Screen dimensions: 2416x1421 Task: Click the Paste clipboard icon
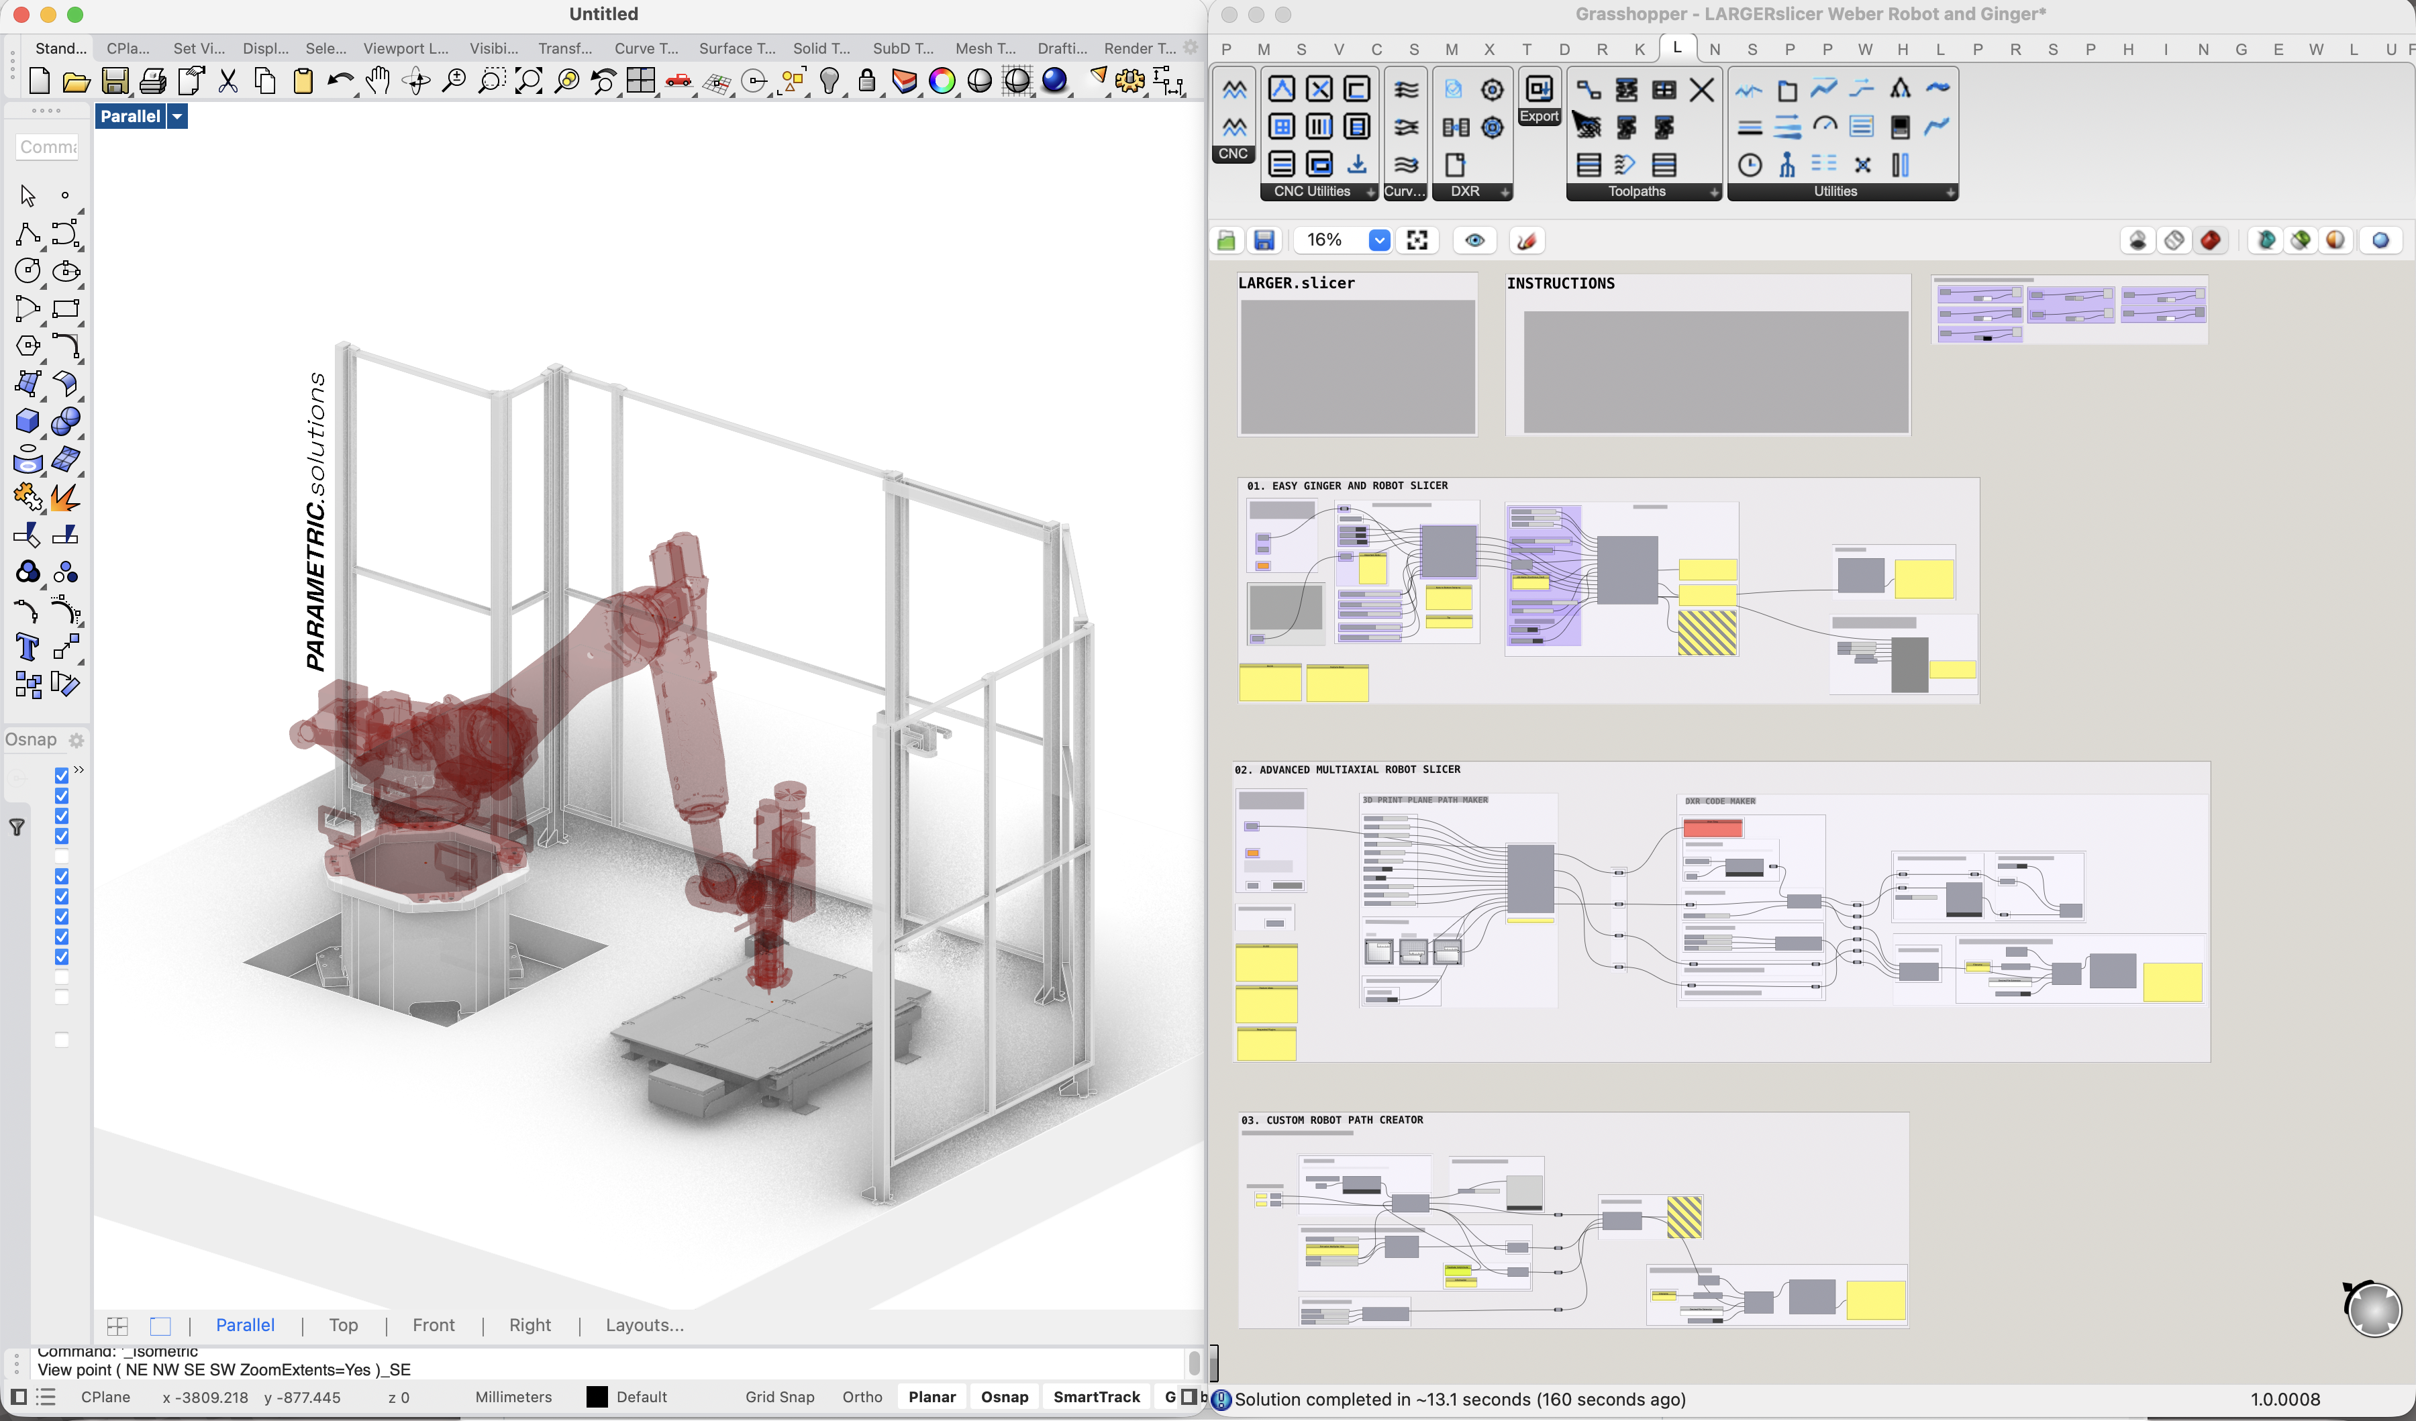point(303,83)
